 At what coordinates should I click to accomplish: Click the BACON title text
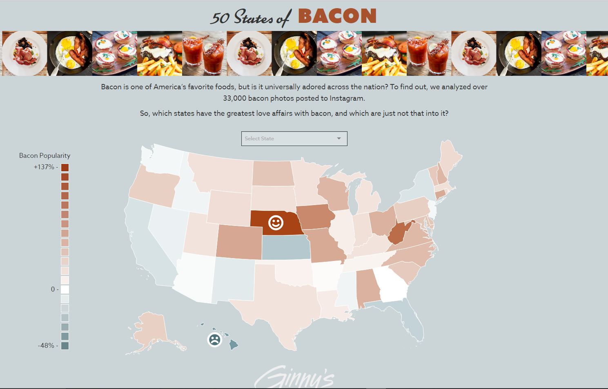pyautogui.click(x=337, y=17)
